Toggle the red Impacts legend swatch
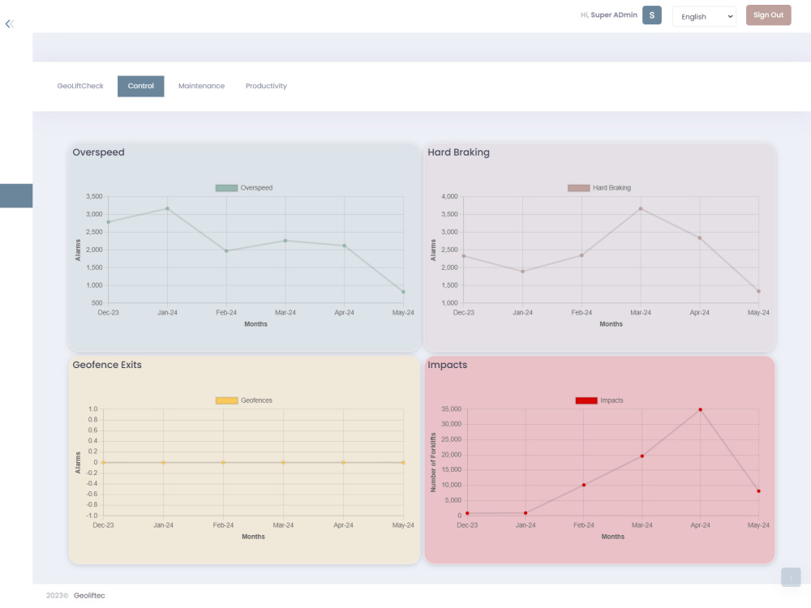The width and height of the screenshot is (811, 608). click(x=586, y=400)
